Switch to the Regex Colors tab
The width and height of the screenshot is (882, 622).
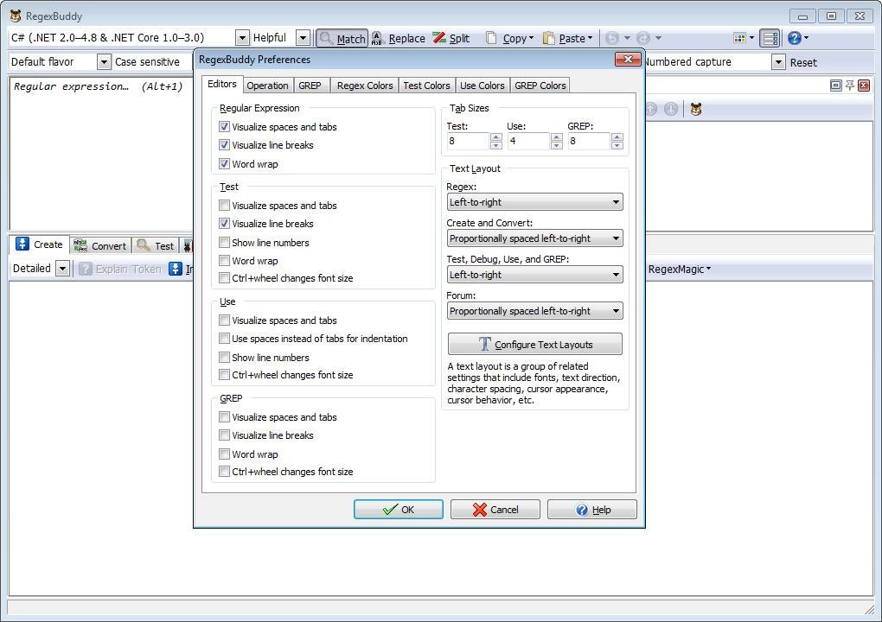(365, 86)
